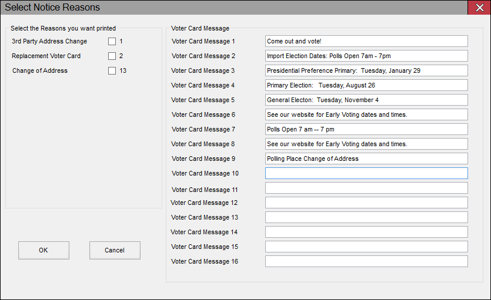Image resolution: width=491 pixels, height=300 pixels.
Task: Click the Voter Card Message 1 field
Action: click(x=366, y=41)
